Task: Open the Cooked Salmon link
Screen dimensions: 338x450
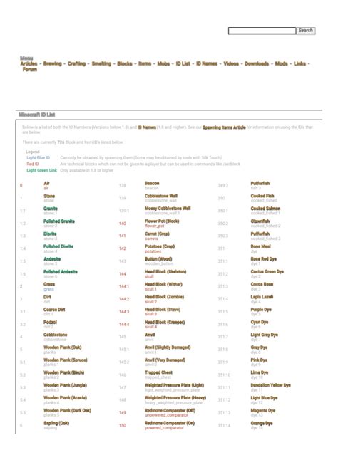Action: click(265, 209)
